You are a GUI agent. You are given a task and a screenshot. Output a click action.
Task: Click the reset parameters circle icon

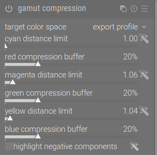point(134,9)
